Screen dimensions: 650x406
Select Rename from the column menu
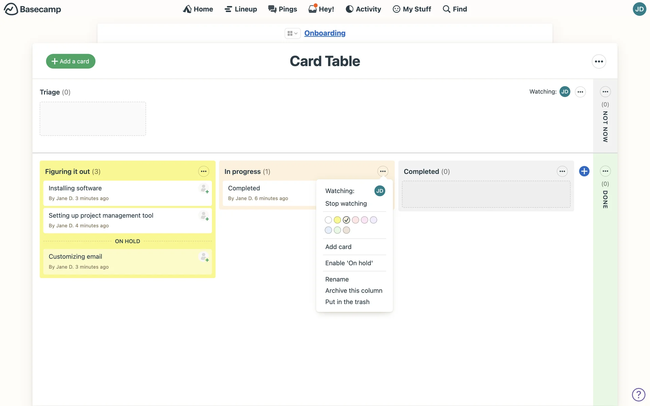(x=337, y=279)
